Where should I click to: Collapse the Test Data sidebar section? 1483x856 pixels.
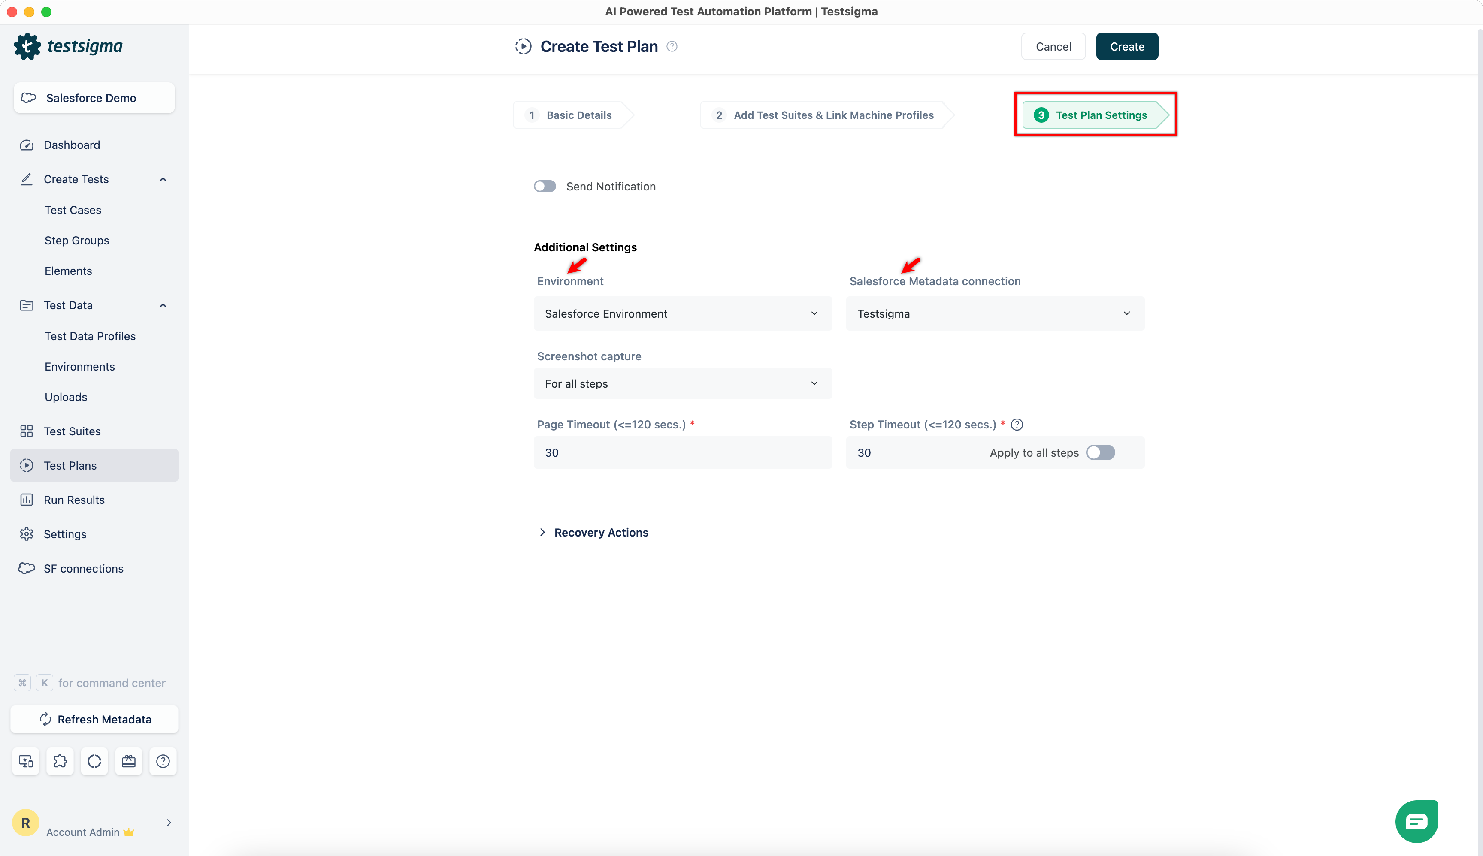pyautogui.click(x=163, y=306)
